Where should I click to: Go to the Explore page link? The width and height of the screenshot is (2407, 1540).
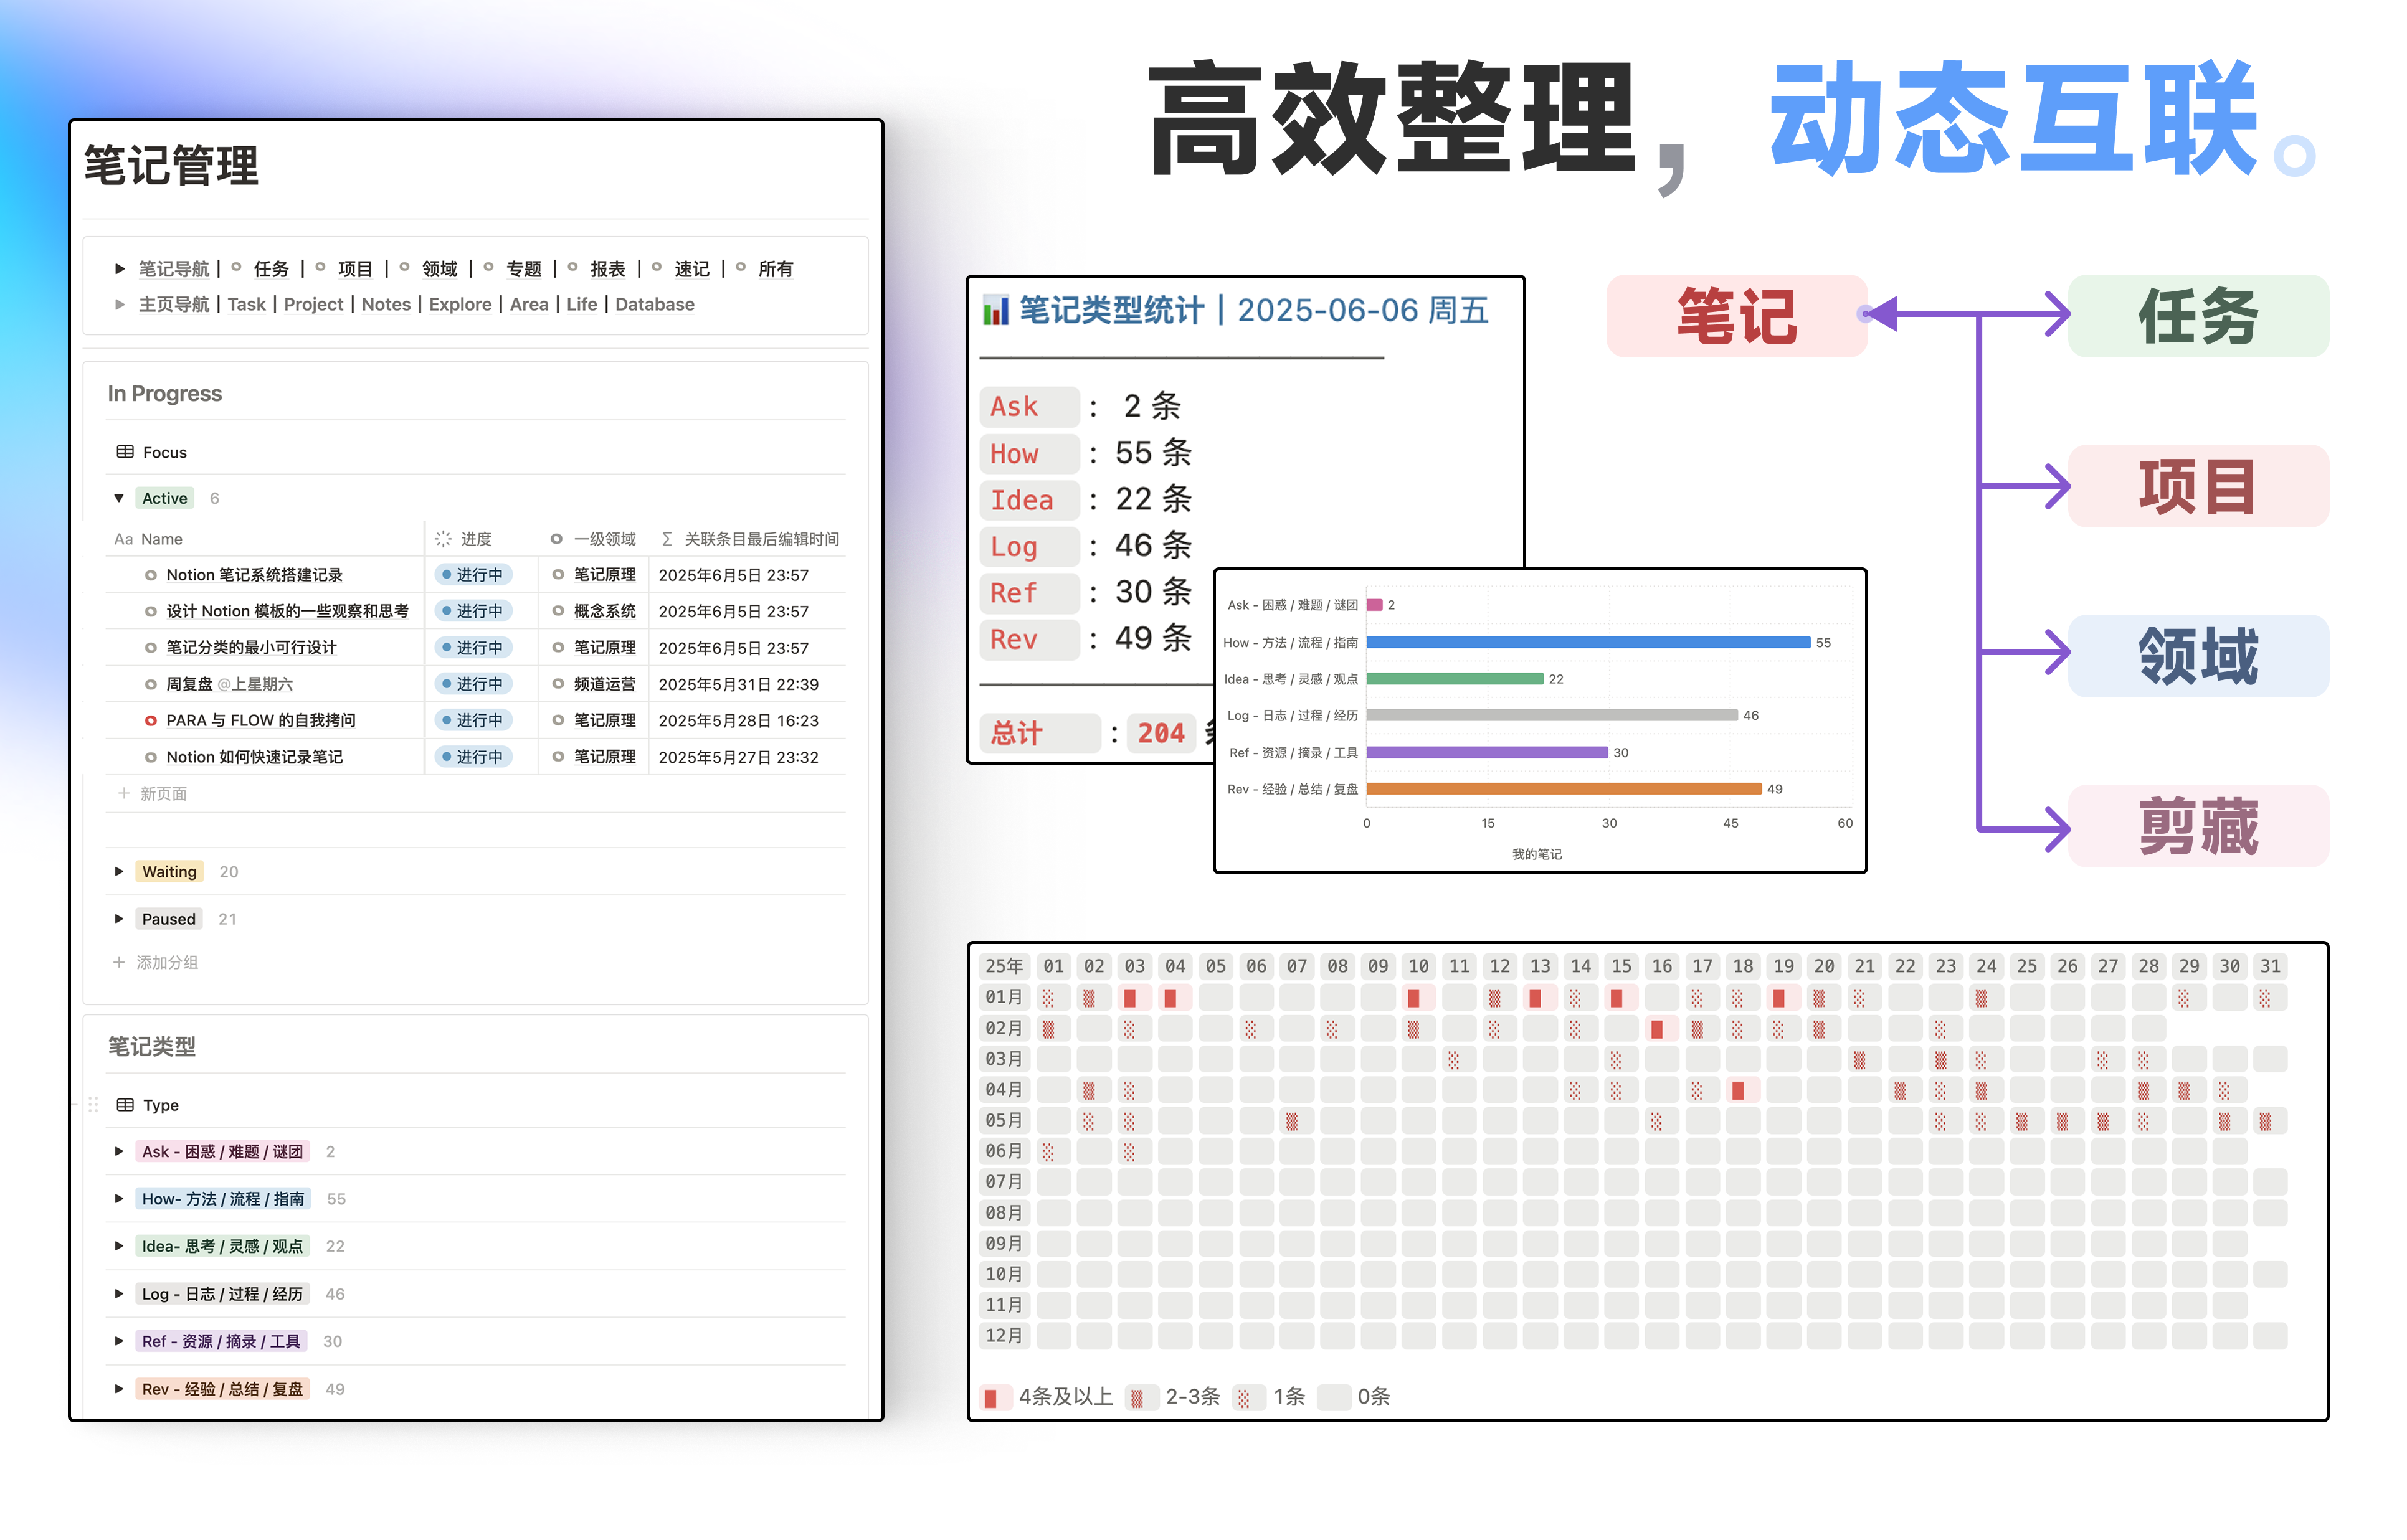click(x=460, y=304)
